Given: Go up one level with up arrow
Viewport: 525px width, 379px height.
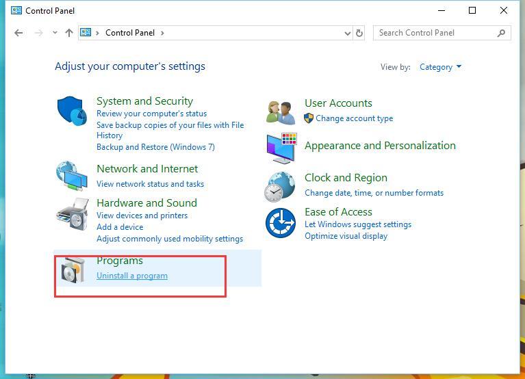Looking at the screenshot, I should point(68,33).
